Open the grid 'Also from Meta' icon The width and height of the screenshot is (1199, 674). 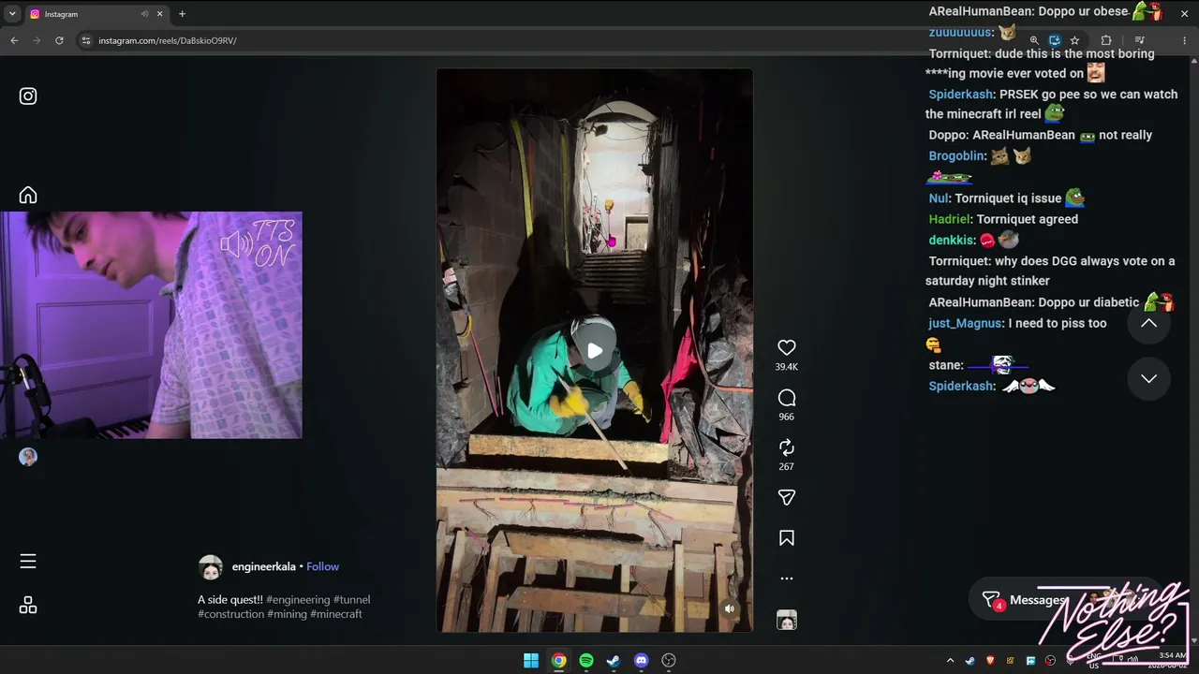tap(28, 605)
